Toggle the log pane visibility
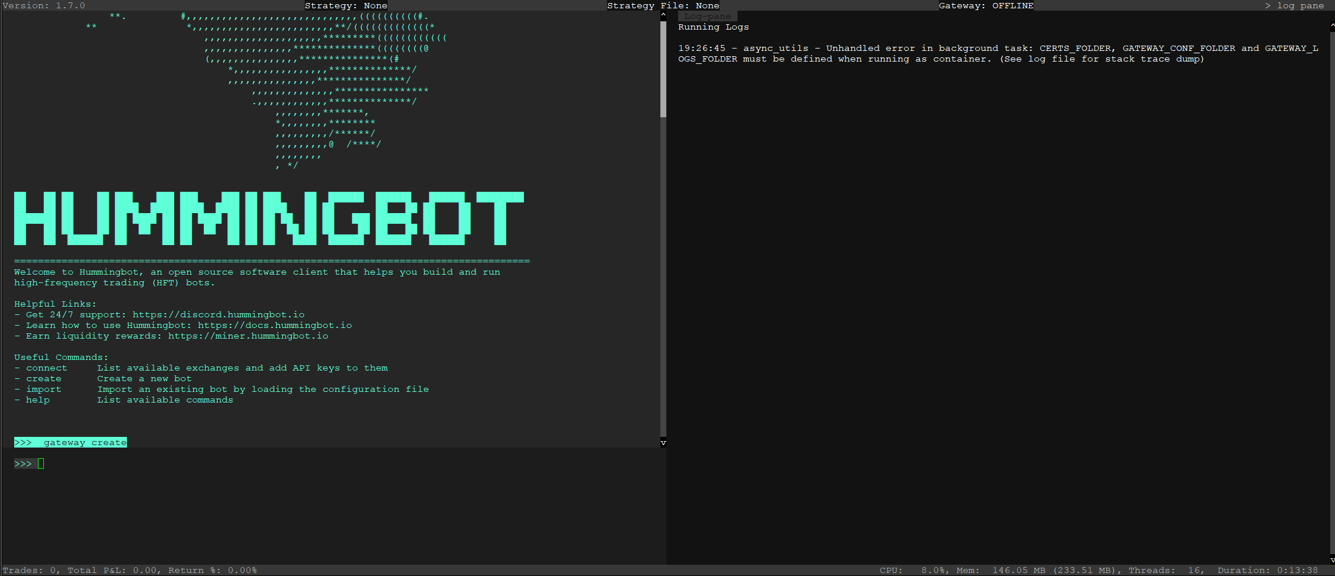The image size is (1335, 576). point(1295,5)
